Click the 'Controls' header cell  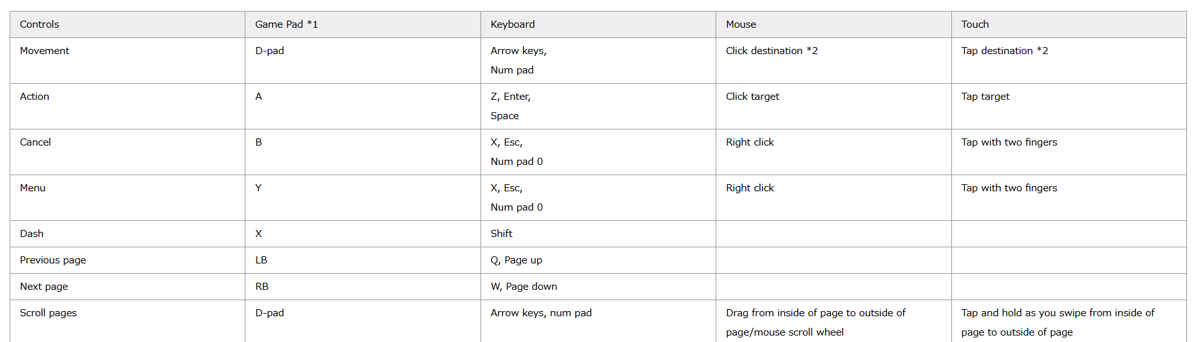(x=39, y=24)
